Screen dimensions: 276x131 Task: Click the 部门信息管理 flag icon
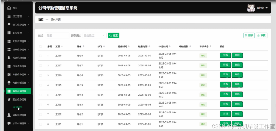click(x=9, y=24)
